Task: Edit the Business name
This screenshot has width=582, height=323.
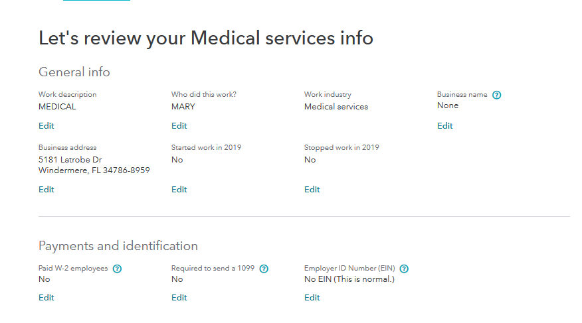Action: click(x=445, y=126)
